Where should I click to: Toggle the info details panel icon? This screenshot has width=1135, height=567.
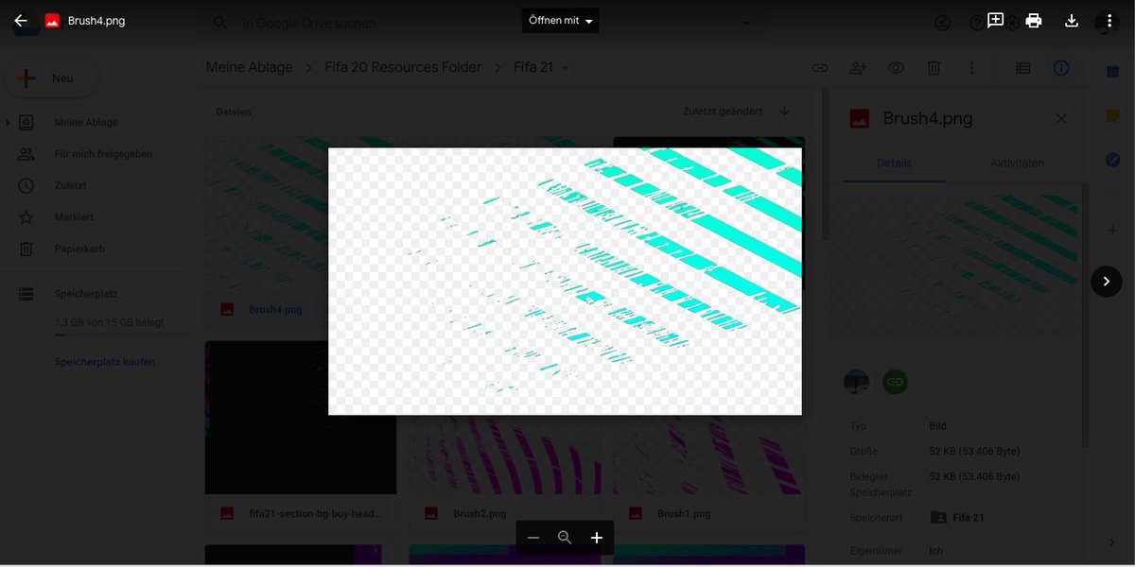pos(1061,68)
